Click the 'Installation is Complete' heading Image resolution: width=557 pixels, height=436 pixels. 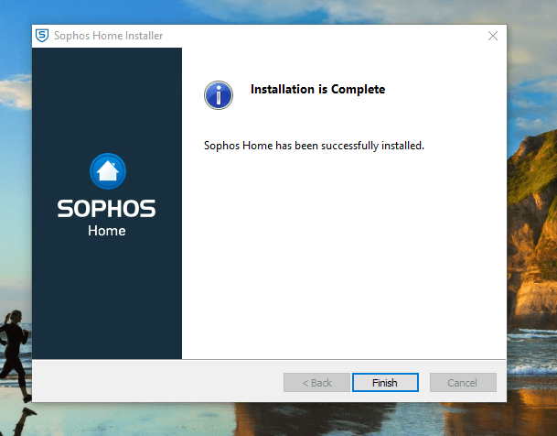(x=317, y=89)
